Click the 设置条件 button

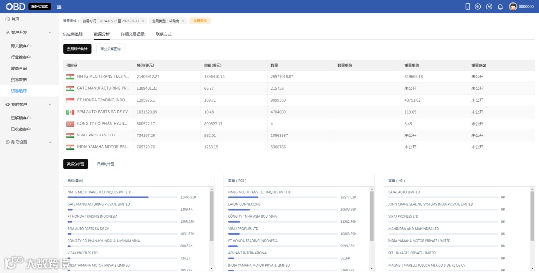200,21
